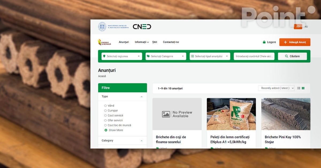Focus the keyword search input field

(x=254, y=56)
